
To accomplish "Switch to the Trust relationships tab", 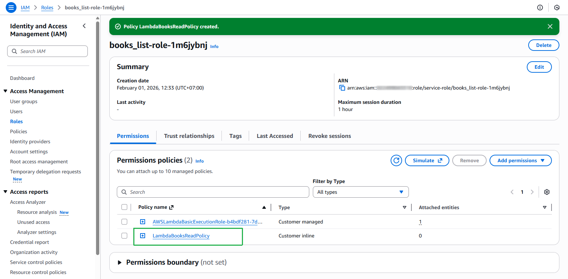I will (189, 136).
